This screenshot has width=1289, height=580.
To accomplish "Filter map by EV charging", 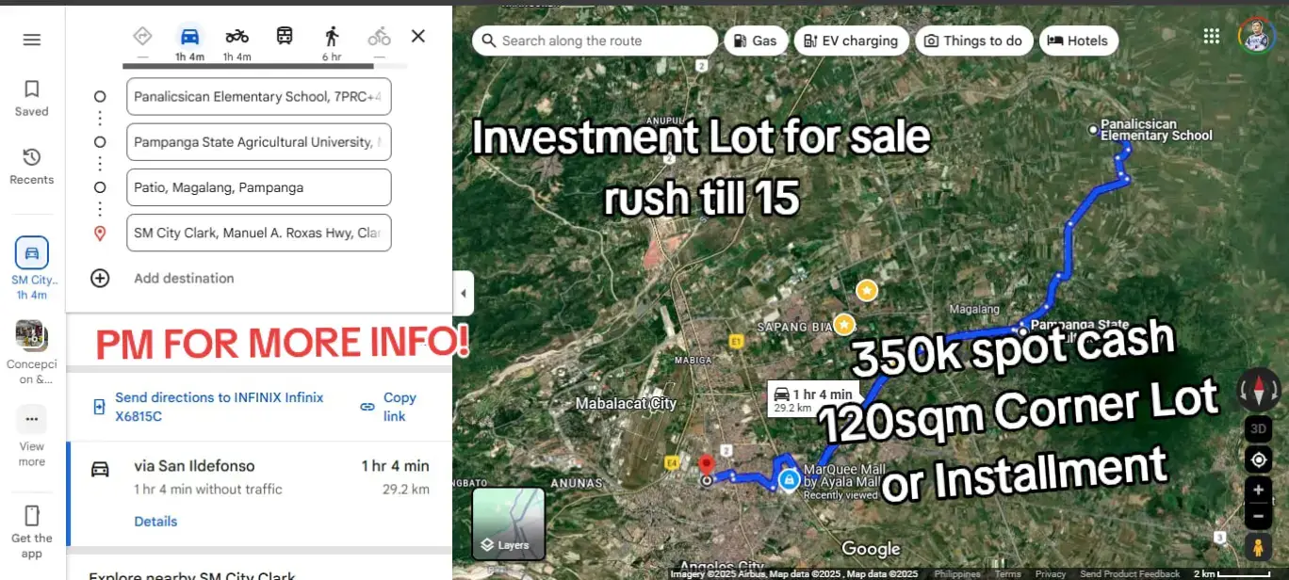I will click(x=852, y=40).
